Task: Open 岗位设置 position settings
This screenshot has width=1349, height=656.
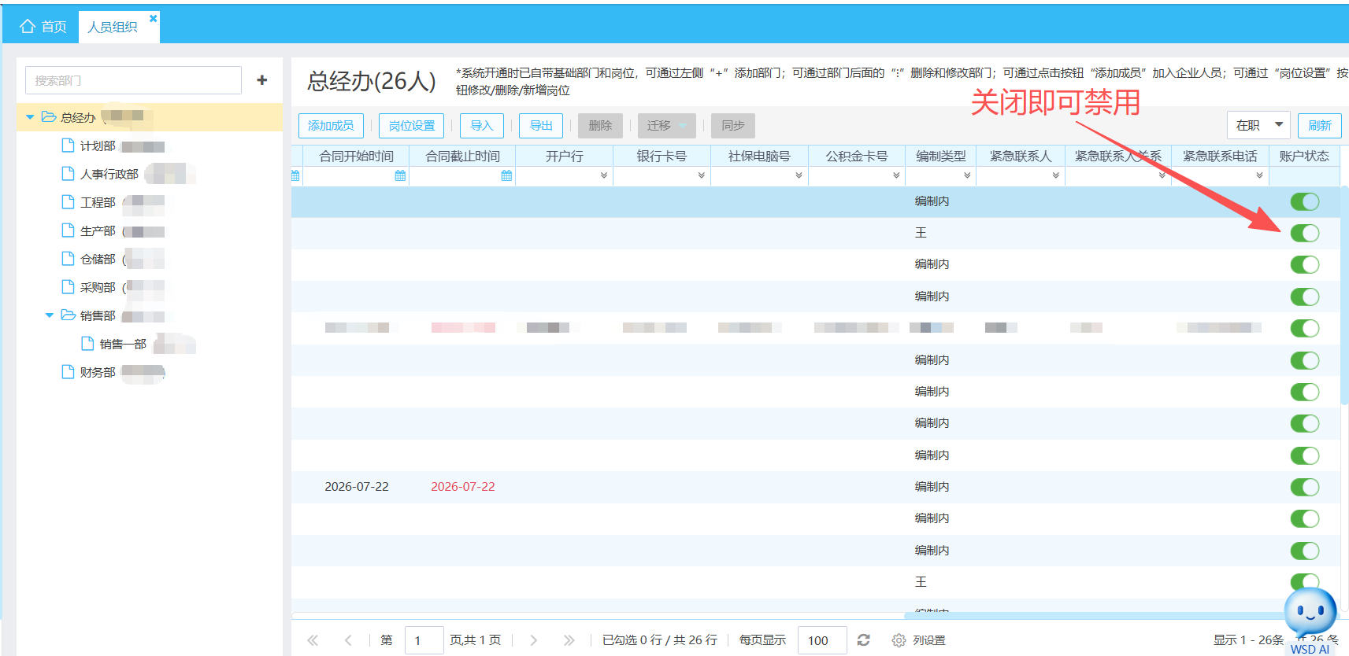Action: 412,126
